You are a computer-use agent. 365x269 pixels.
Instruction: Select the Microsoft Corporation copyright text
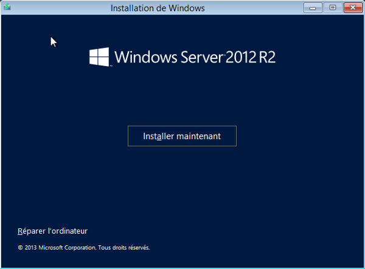click(84, 248)
